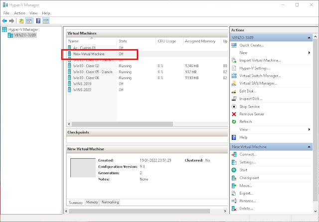The height and width of the screenshot is (222, 319).
Task: Click the Checkpoint icon
Action: (x=234, y=178)
